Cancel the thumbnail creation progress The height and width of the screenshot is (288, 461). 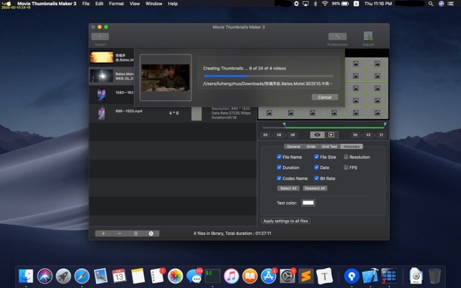pos(324,97)
